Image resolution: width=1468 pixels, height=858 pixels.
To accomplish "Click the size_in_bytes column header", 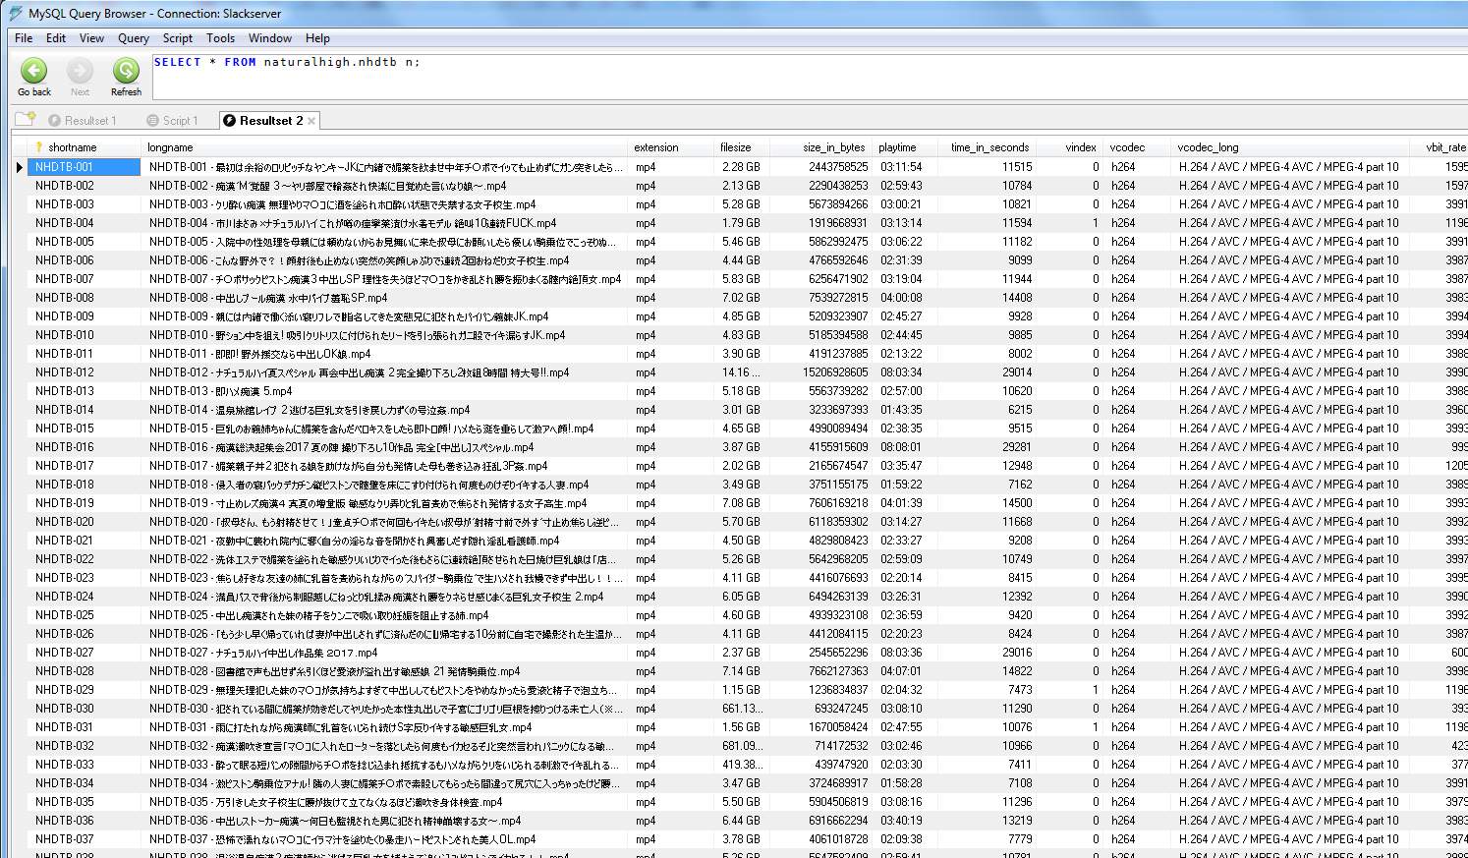I will click(833, 147).
